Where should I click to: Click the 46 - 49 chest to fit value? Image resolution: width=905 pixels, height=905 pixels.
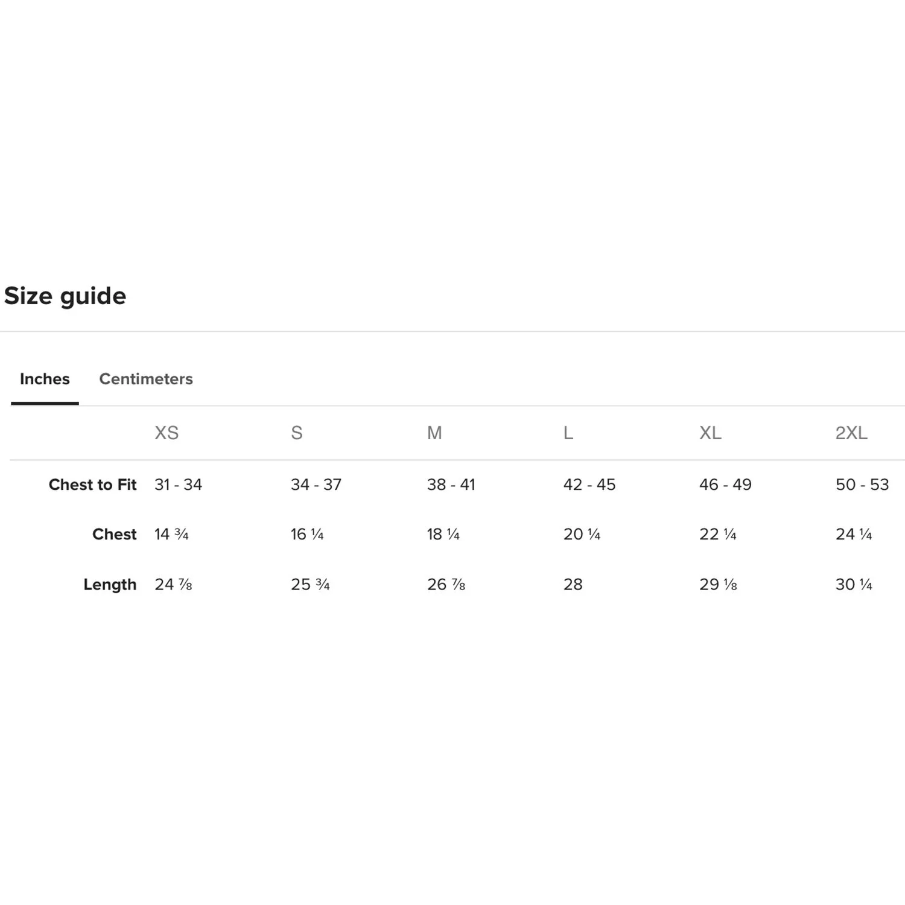(x=725, y=484)
